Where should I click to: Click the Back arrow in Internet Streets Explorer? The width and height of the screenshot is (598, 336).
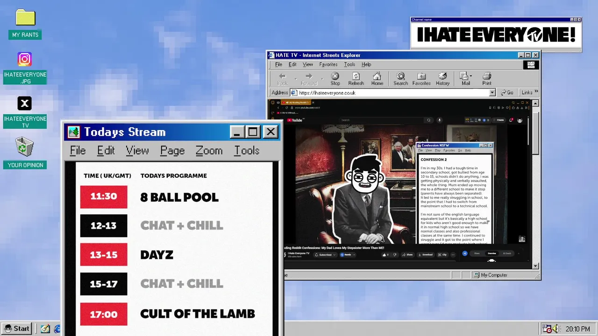(282, 76)
